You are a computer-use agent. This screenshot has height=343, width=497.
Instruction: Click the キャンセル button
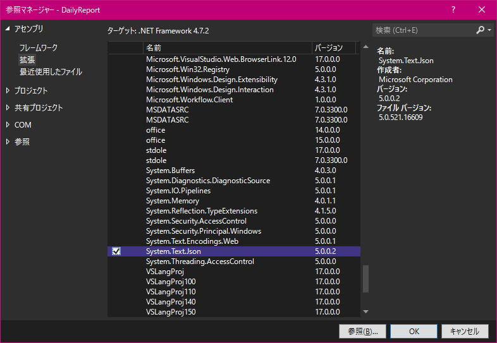click(465, 331)
